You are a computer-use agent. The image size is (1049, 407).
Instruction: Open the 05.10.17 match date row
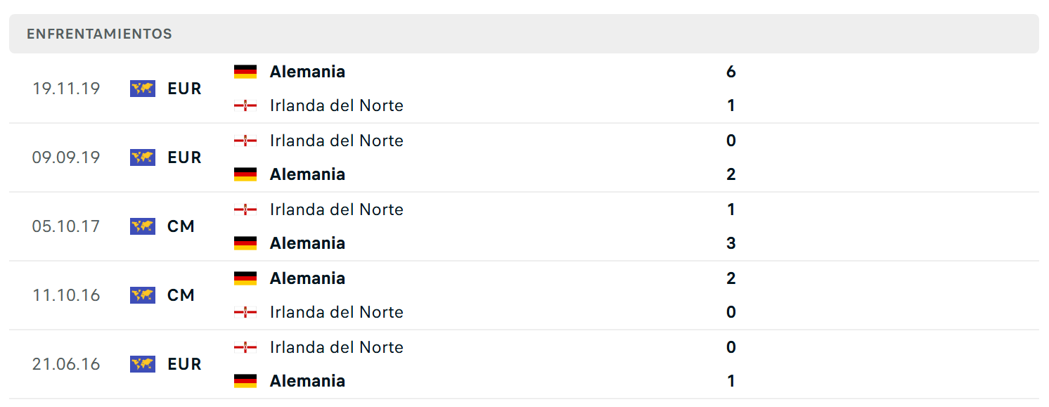(x=524, y=226)
